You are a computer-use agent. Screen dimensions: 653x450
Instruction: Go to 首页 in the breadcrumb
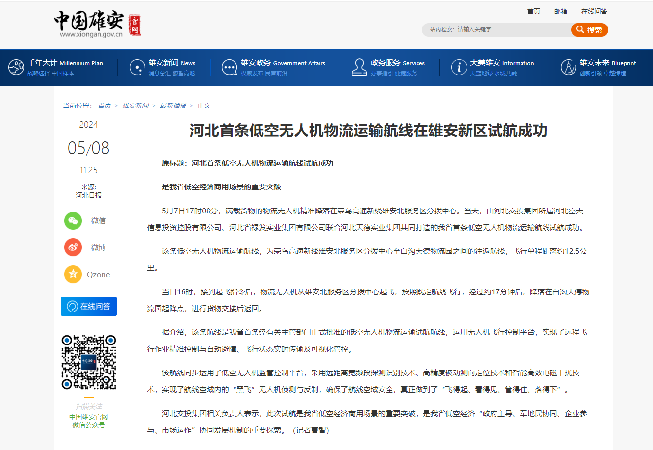(104, 106)
